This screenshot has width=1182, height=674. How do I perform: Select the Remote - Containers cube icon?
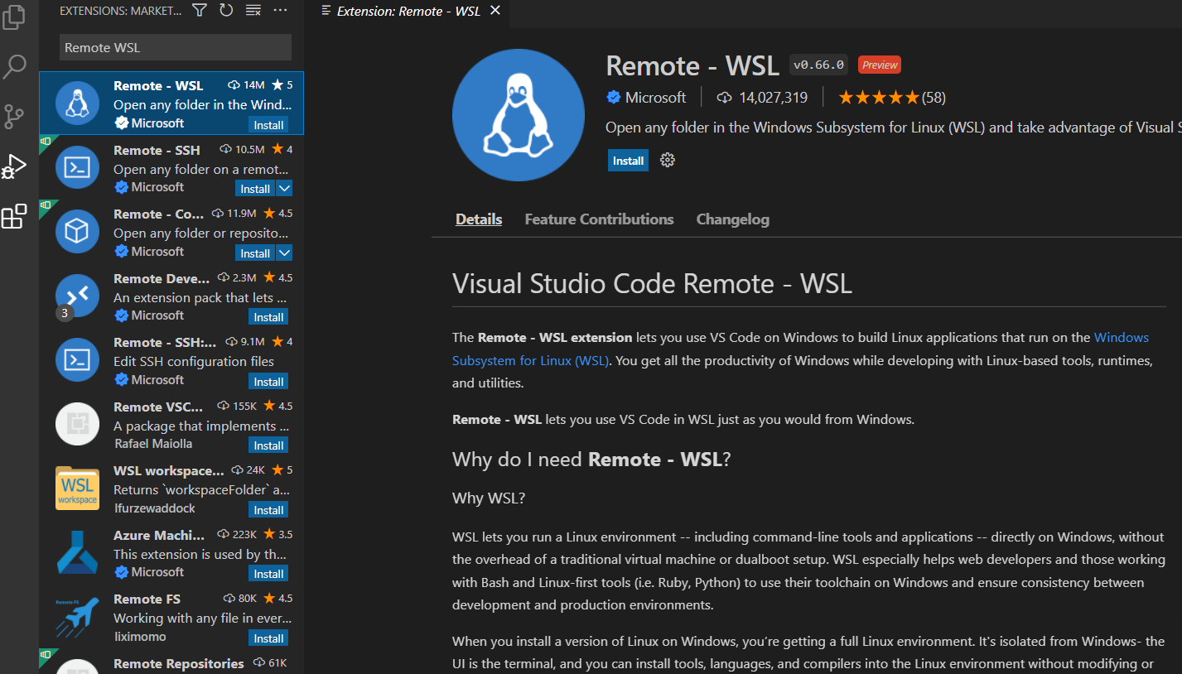[77, 232]
